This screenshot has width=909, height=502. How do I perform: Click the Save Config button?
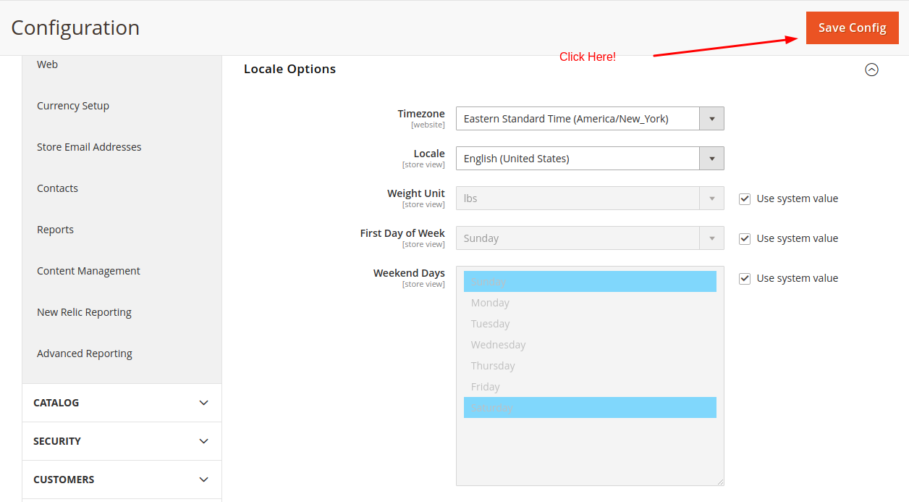[x=852, y=28]
